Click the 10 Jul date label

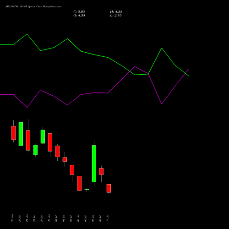tap(108, 218)
